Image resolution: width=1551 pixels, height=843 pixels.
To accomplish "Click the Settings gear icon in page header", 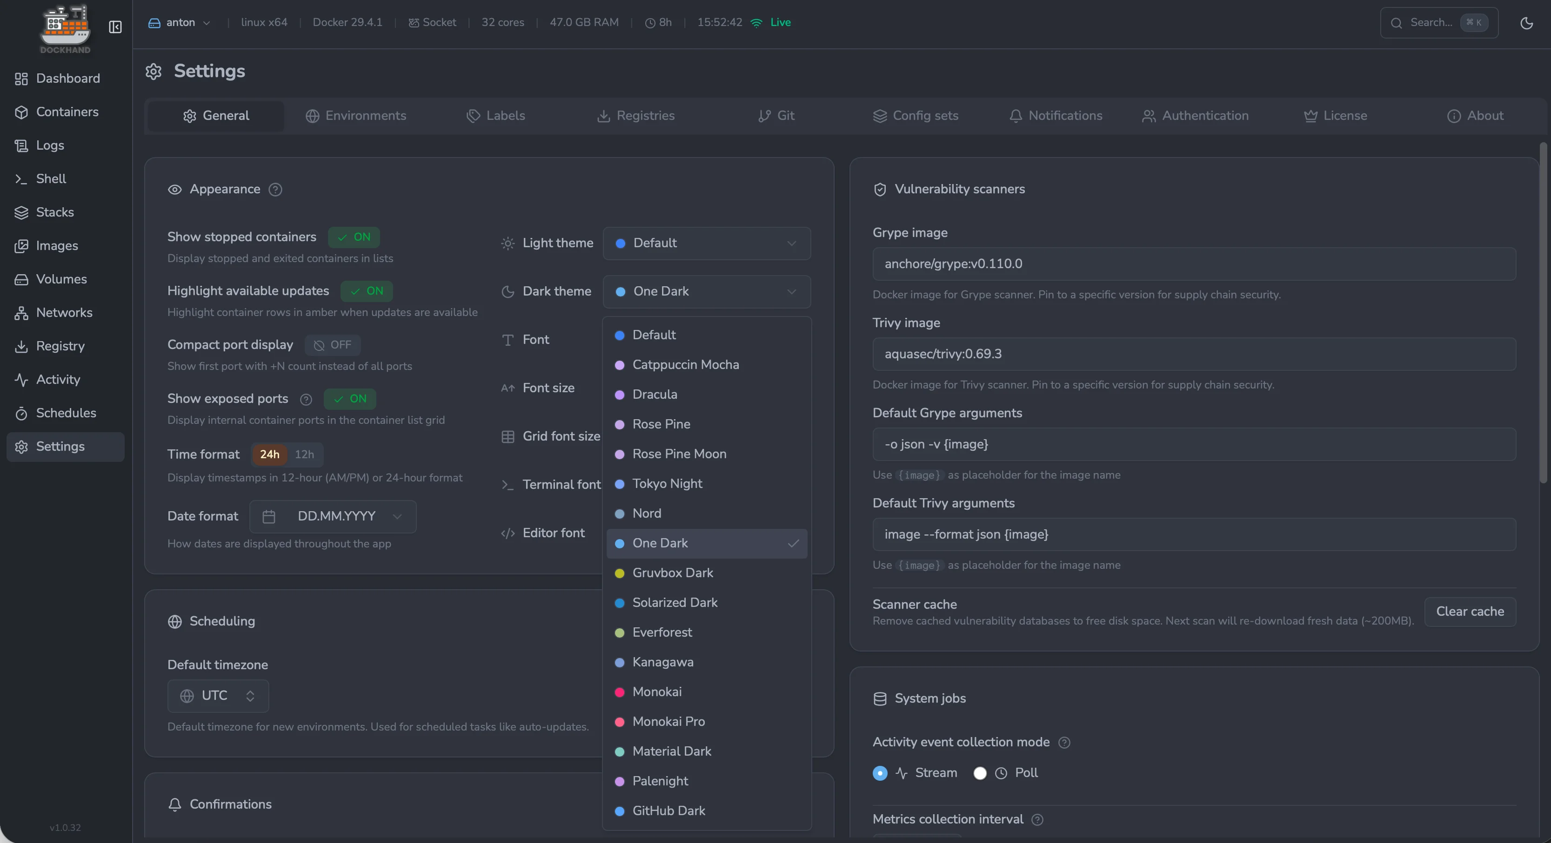I will click(x=154, y=72).
